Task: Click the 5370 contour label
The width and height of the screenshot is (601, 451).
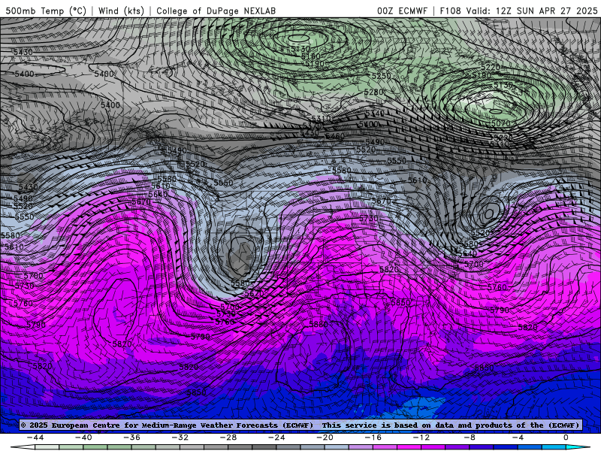Action: (x=313, y=126)
